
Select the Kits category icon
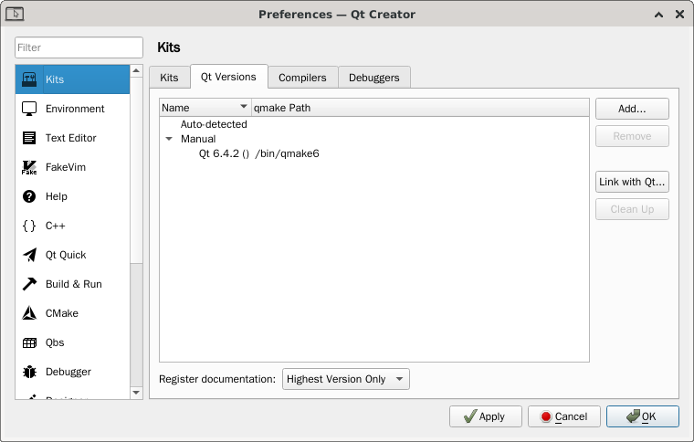tap(29, 79)
